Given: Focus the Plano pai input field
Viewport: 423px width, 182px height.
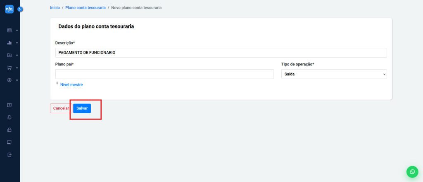Looking at the screenshot, I should (x=164, y=74).
